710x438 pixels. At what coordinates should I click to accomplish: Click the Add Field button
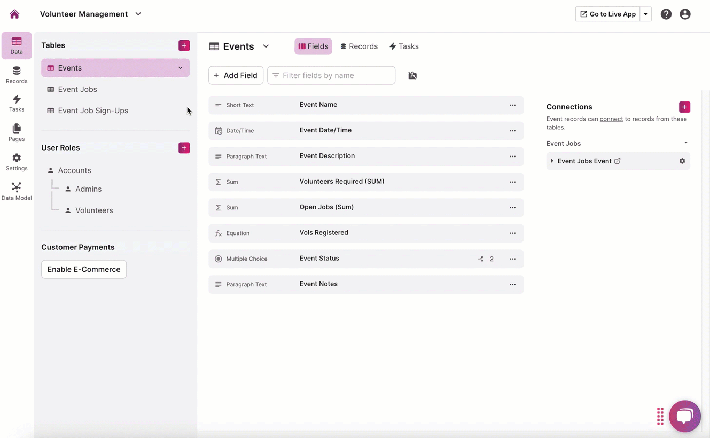pos(236,75)
